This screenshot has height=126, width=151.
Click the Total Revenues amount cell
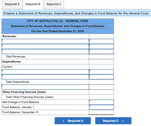101,57
